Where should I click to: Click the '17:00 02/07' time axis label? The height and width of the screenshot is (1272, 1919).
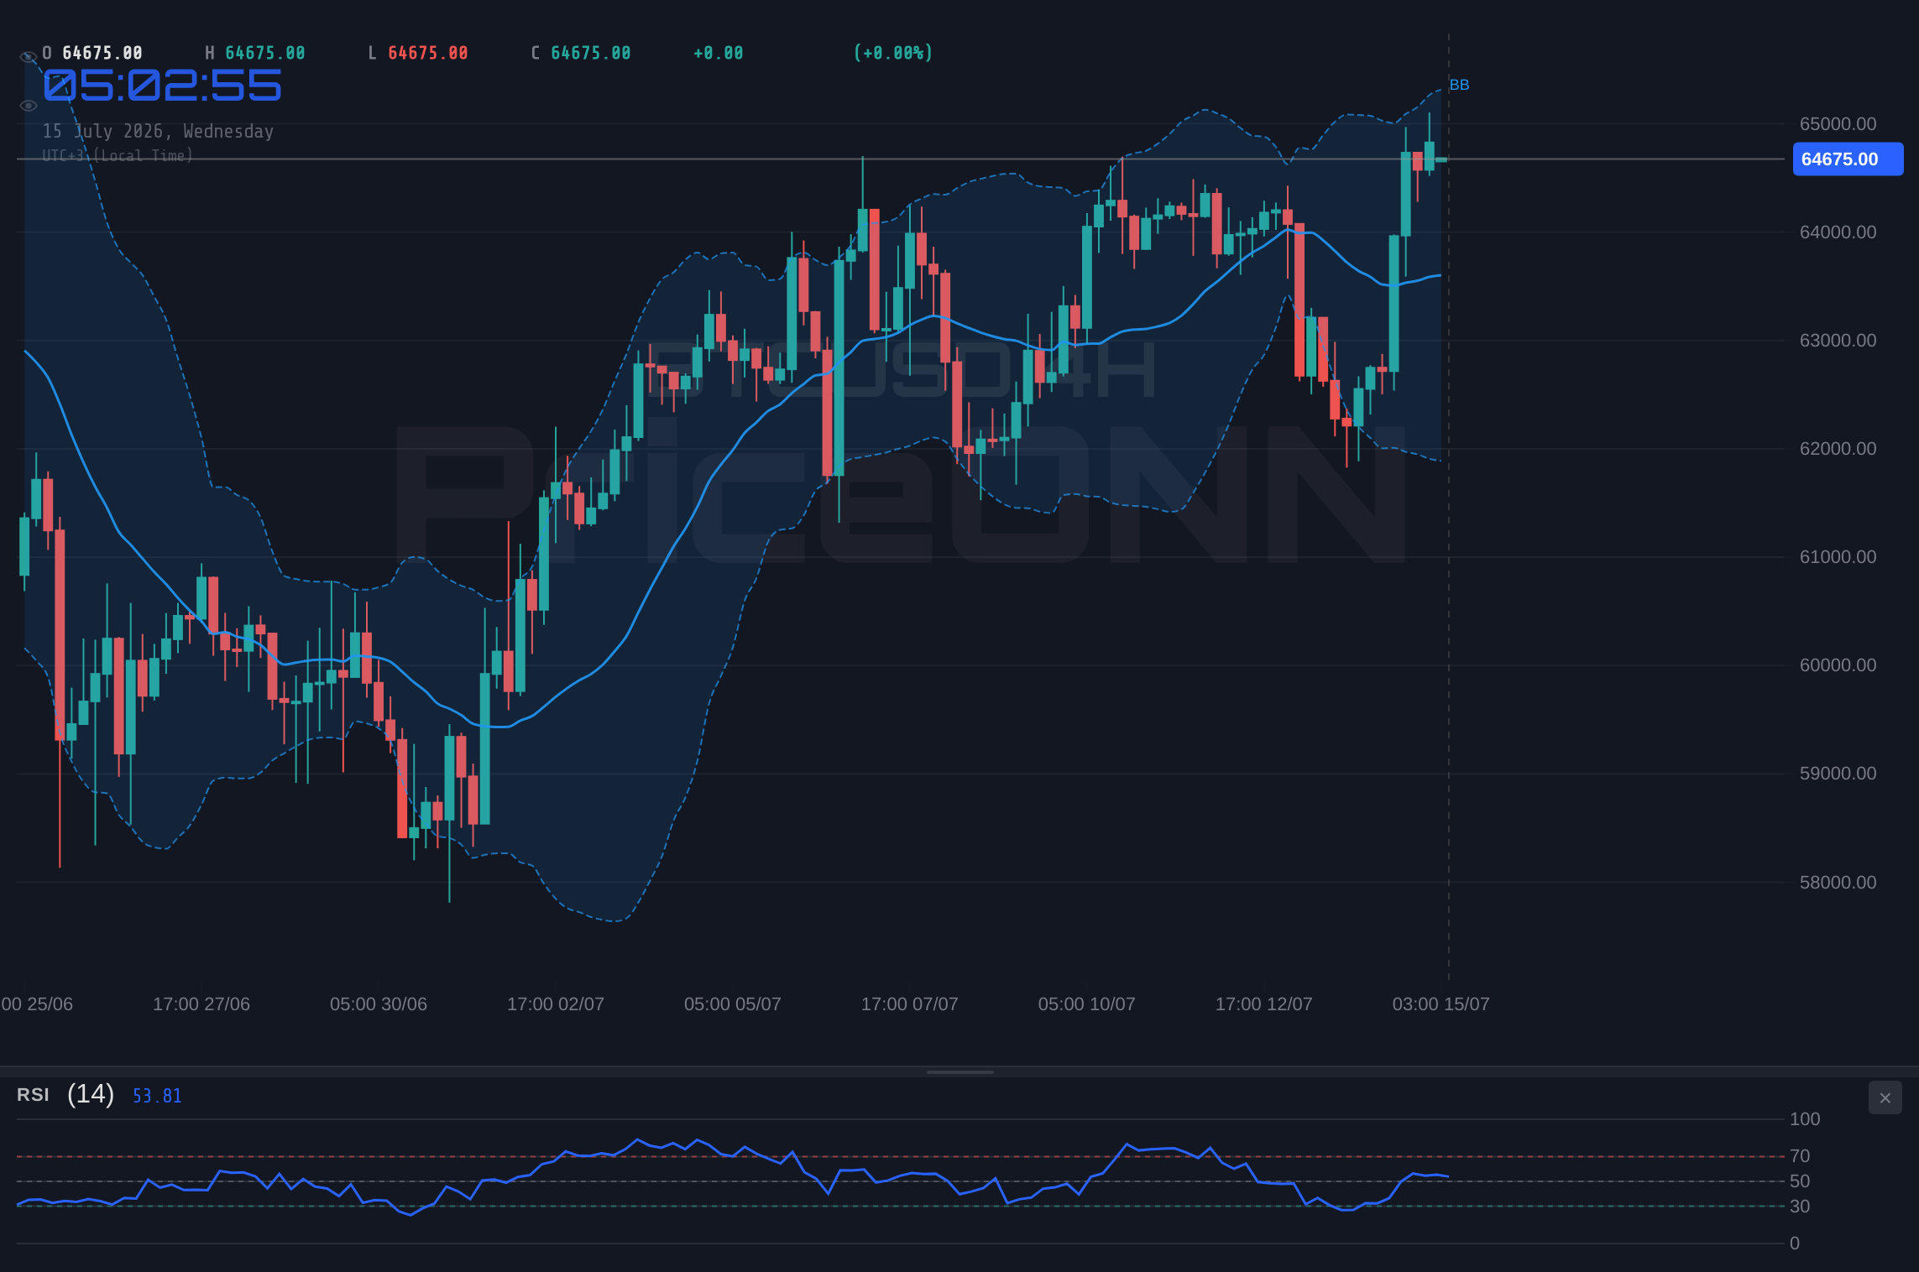point(556,1004)
